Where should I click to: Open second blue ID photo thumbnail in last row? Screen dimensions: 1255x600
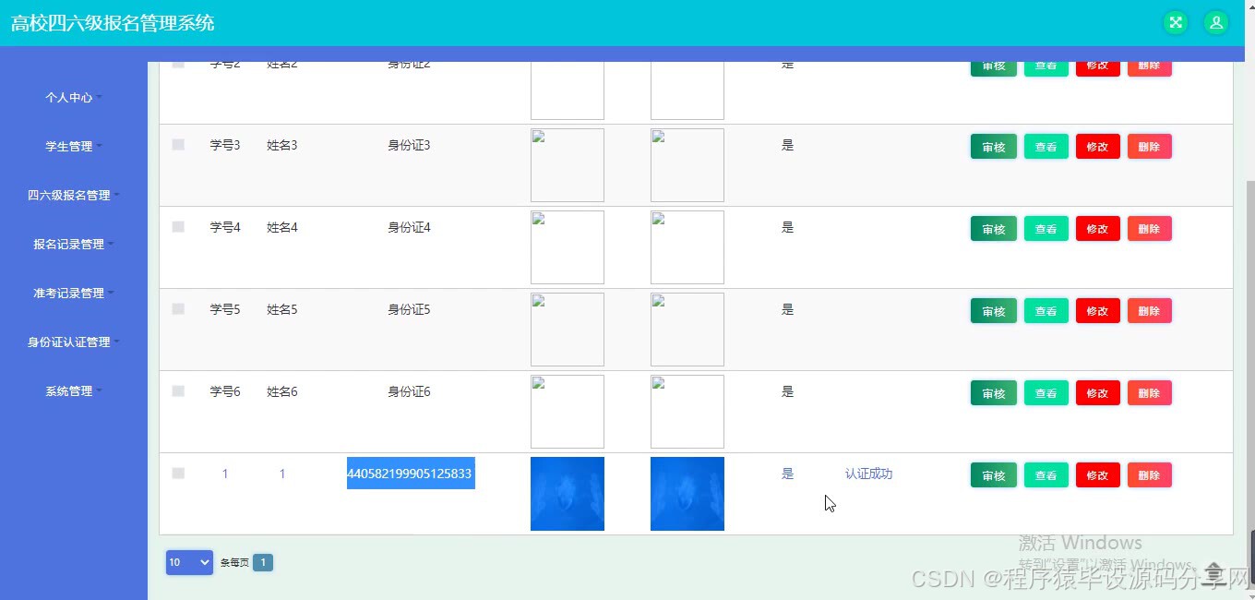pyautogui.click(x=687, y=494)
